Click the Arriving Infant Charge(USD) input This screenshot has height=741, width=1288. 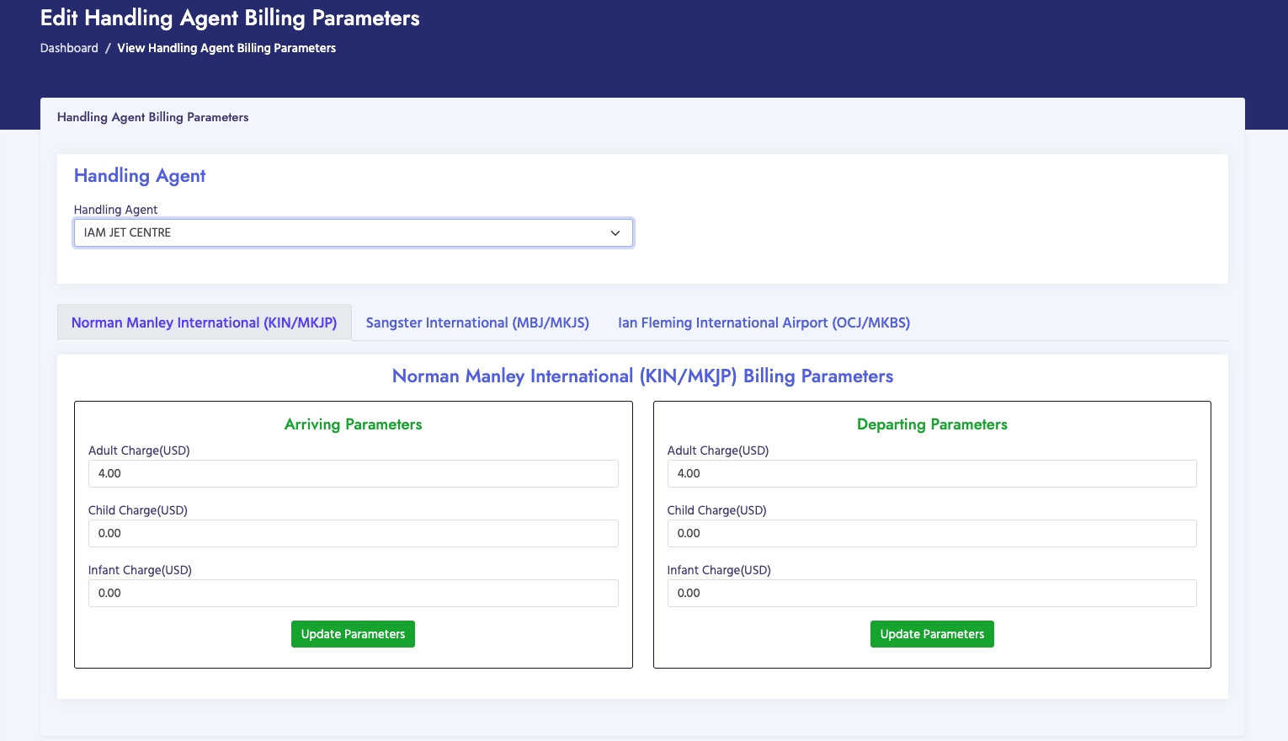353,593
